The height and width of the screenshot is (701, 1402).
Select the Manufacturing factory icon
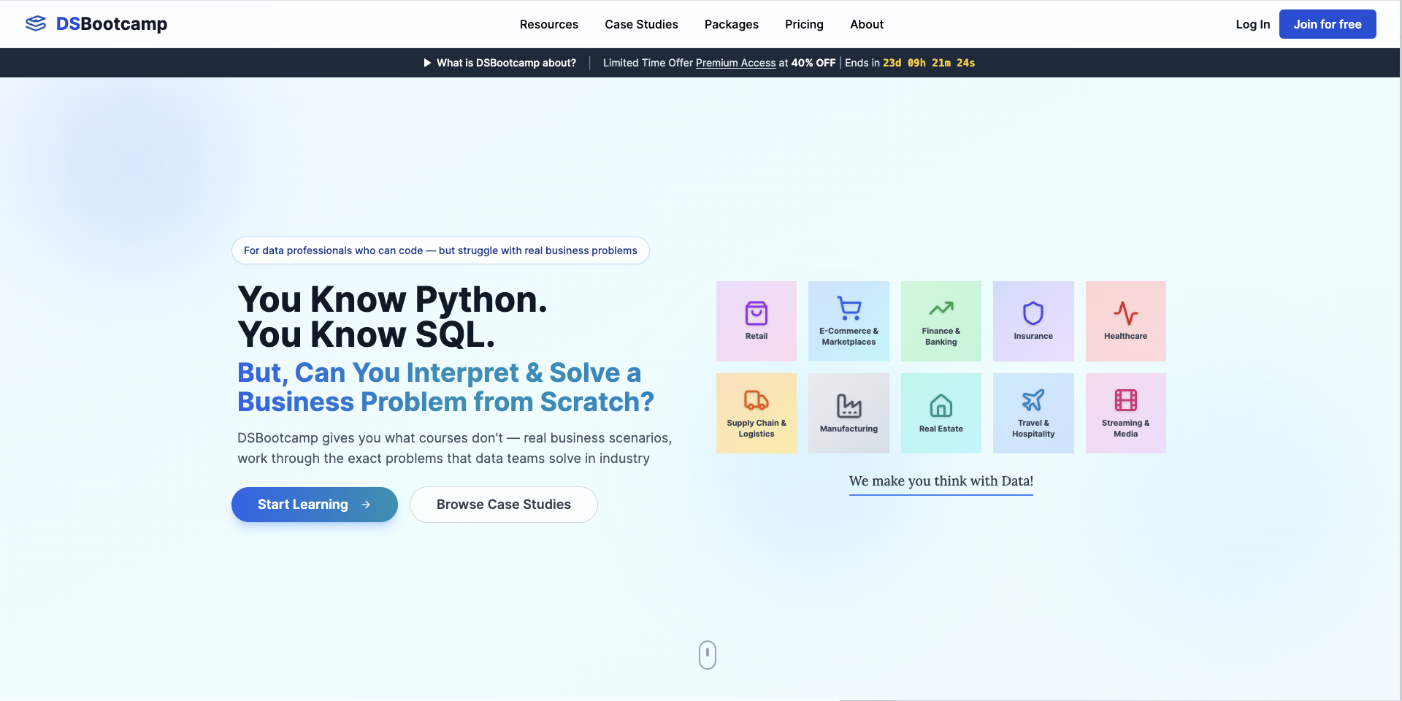pos(849,405)
